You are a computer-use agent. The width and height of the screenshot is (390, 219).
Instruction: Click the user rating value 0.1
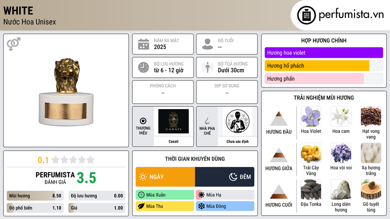(x=43, y=160)
